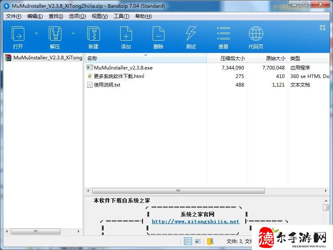Click the comment pane vertical scrollbar thumb
Image resolution: width=333 pixels, height=250 pixels.
coord(326,207)
